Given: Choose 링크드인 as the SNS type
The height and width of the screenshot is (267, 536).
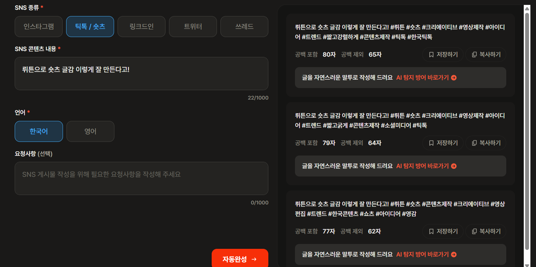Looking at the screenshot, I should (141, 26).
